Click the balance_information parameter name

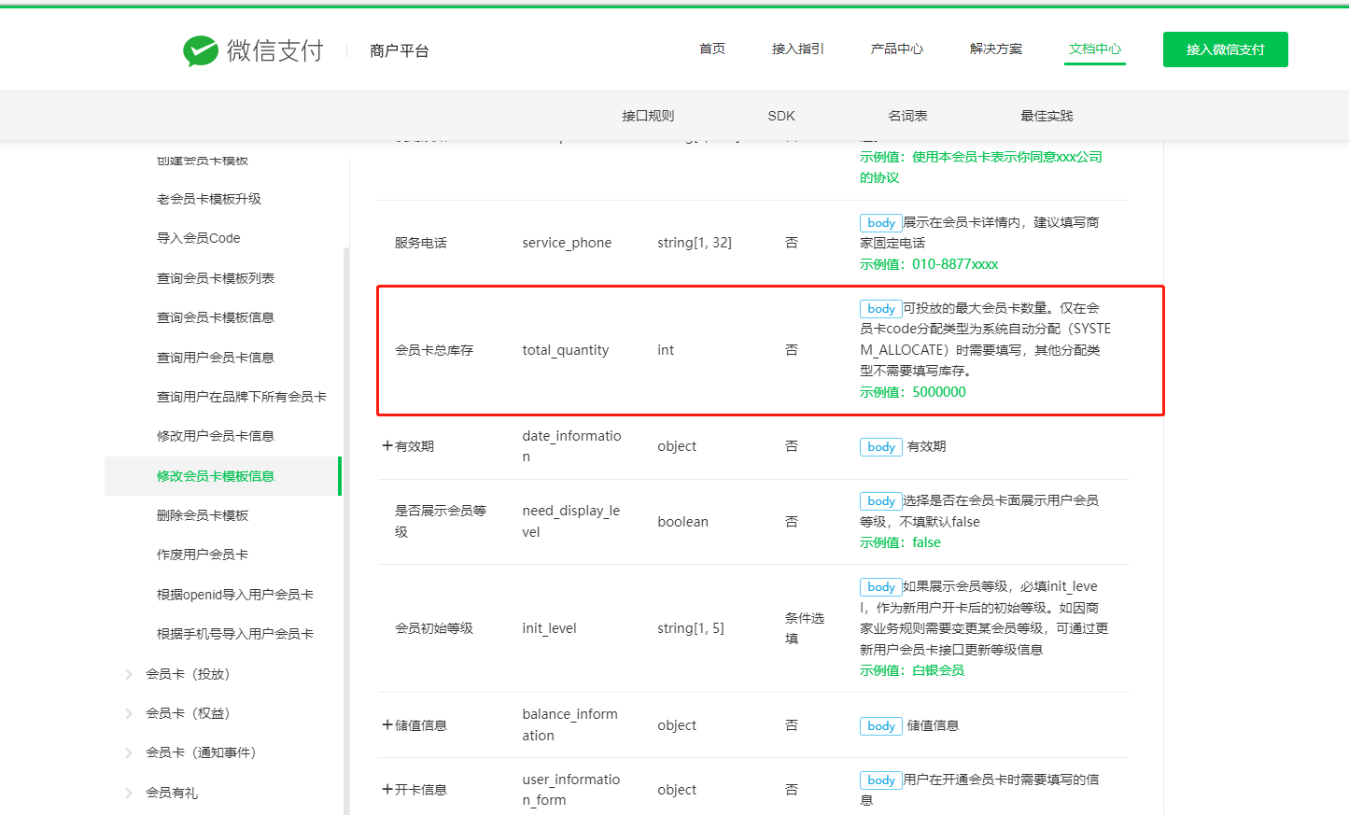[x=569, y=724]
